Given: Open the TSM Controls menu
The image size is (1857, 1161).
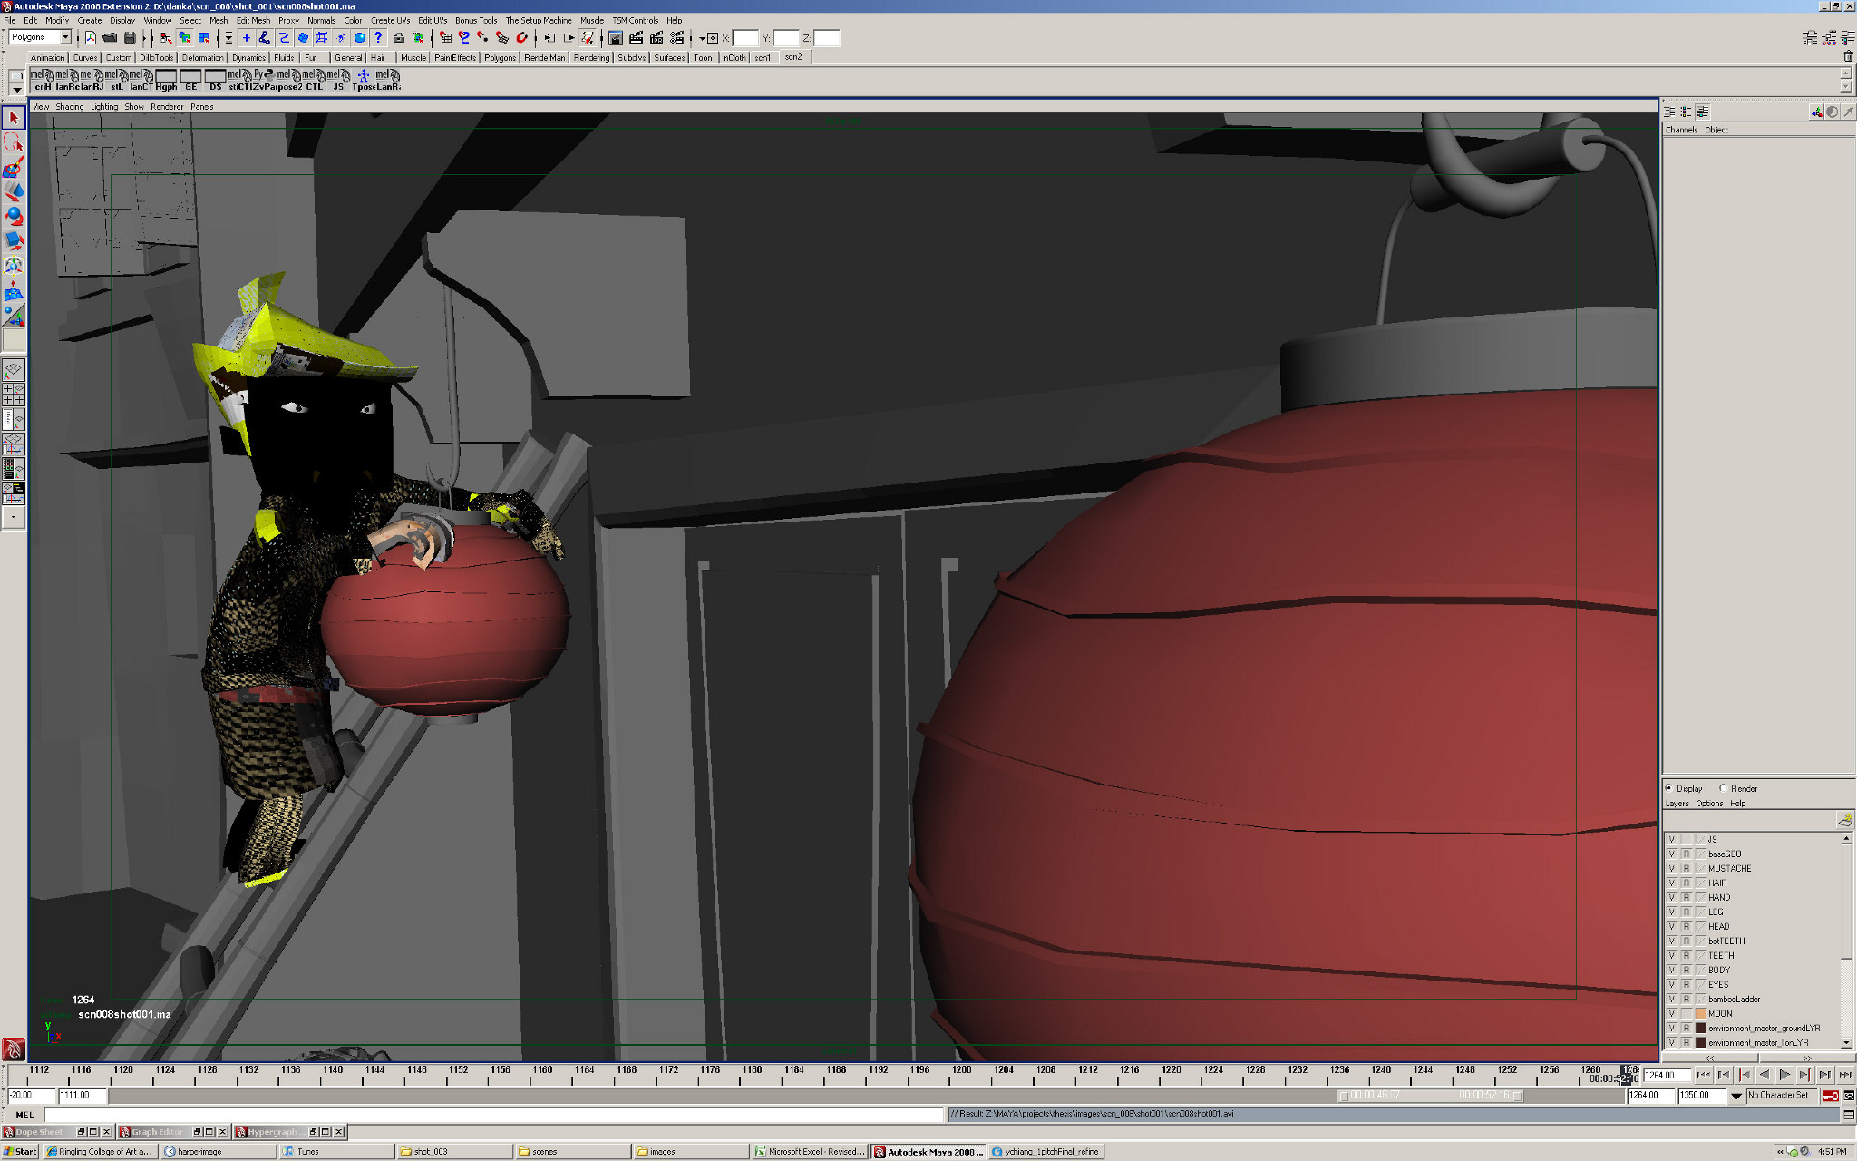Looking at the screenshot, I should point(636,20).
